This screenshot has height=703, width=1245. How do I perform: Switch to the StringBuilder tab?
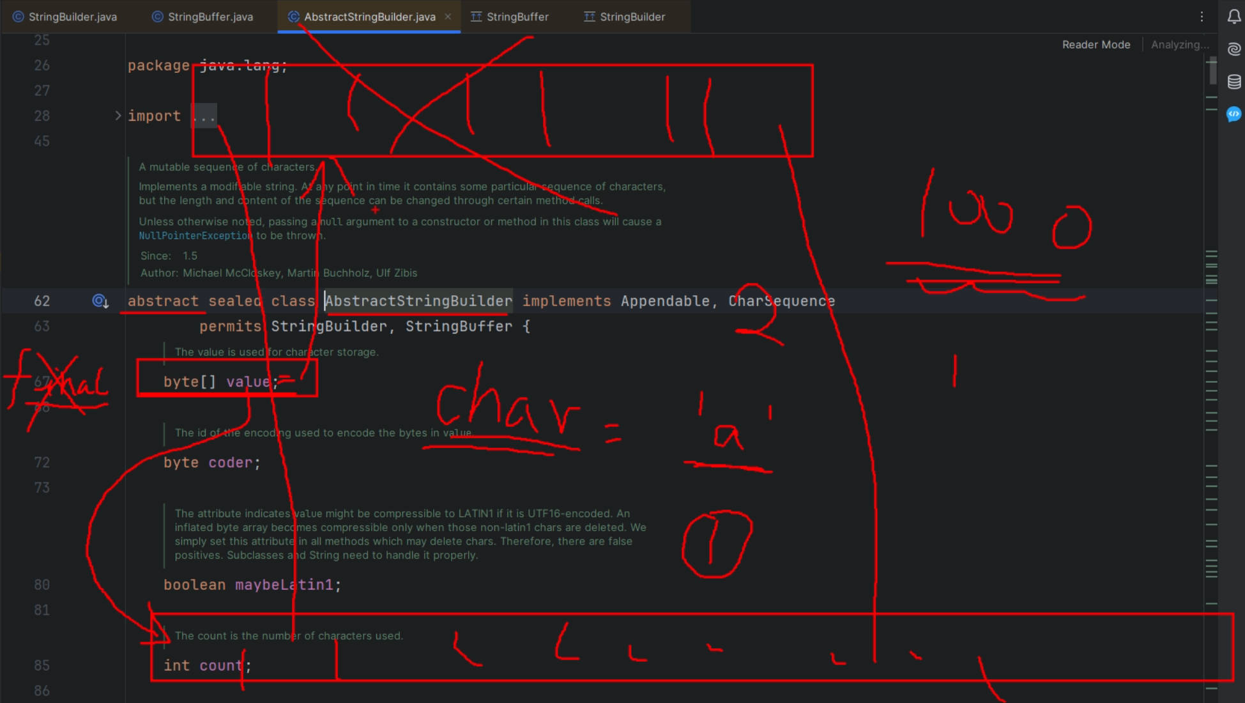[x=632, y=17]
